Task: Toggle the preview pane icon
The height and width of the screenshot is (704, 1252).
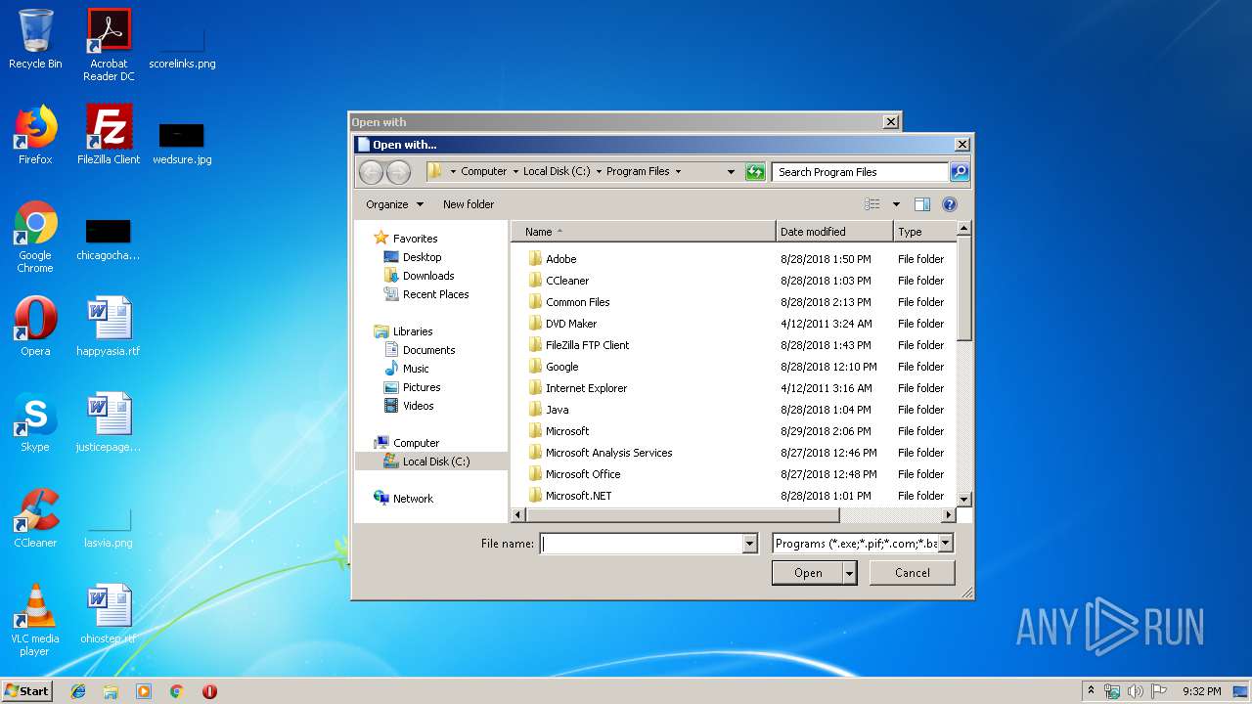Action: point(921,204)
